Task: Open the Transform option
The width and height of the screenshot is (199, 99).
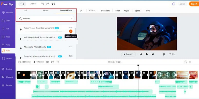Action: click(105, 11)
